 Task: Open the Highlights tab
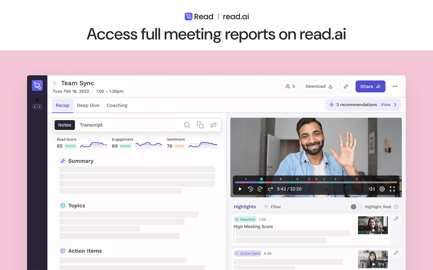[x=245, y=206]
